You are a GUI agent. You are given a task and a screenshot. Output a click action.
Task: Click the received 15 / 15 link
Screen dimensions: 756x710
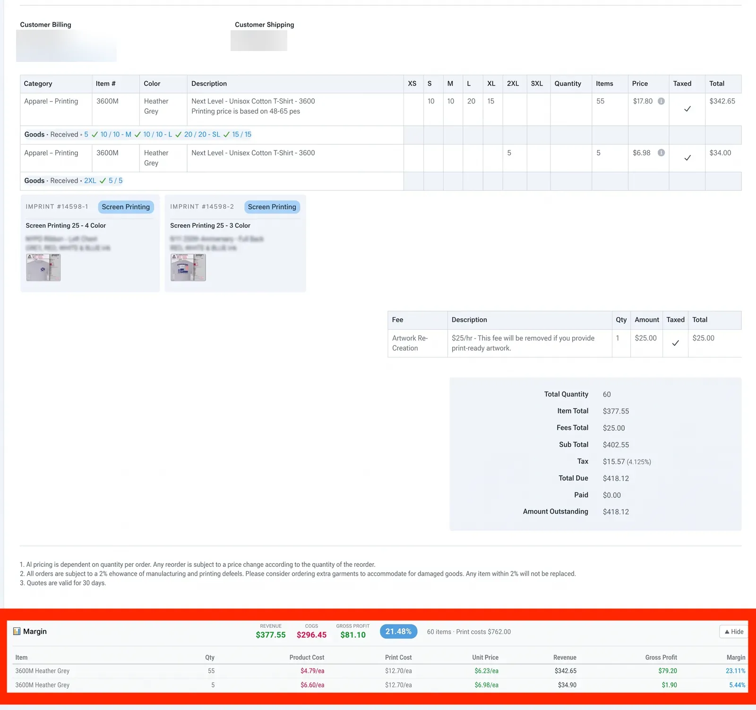point(241,134)
